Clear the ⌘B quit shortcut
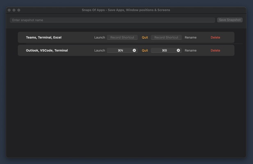Screen dimensions: 253x164 (178, 50)
